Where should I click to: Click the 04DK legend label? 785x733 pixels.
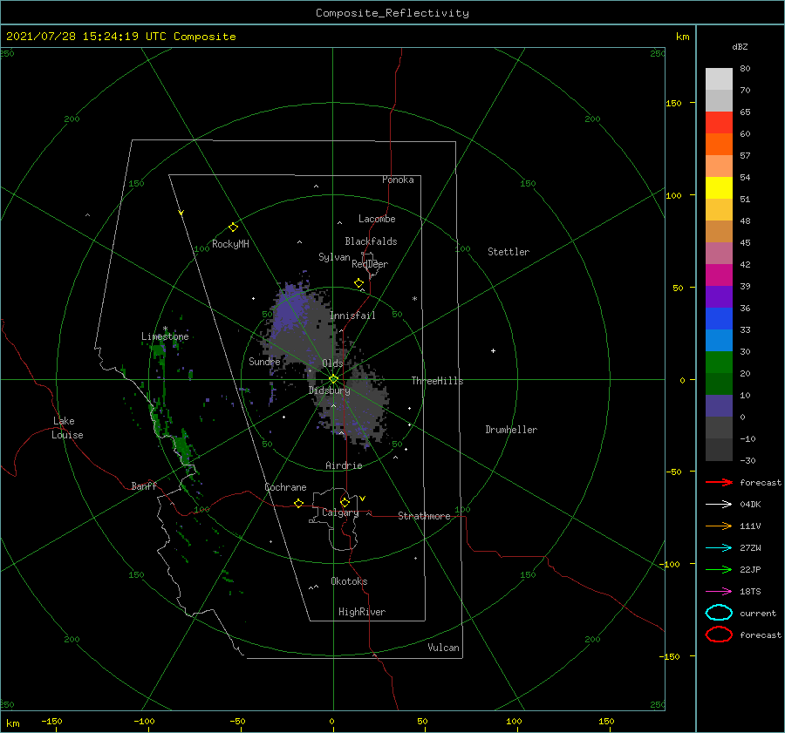[x=750, y=505]
